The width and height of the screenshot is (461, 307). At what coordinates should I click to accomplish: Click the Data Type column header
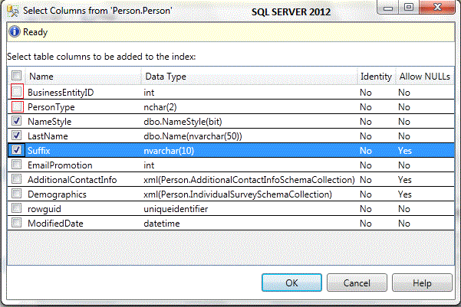tap(249, 77)
